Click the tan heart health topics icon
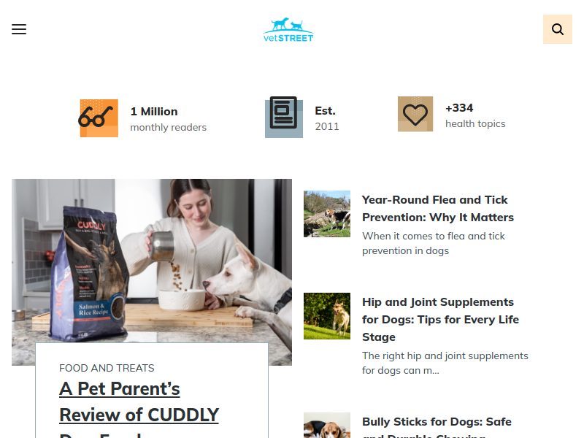 point(415,114)
